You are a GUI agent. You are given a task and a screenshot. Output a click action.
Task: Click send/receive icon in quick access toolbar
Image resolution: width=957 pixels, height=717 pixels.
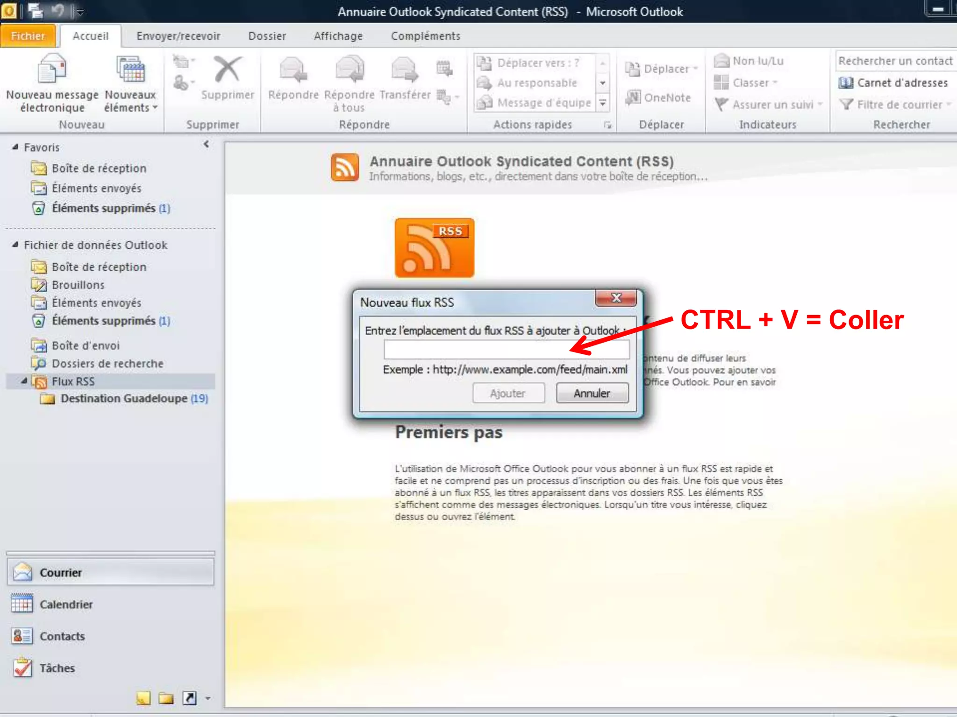[x=36, y=10]
